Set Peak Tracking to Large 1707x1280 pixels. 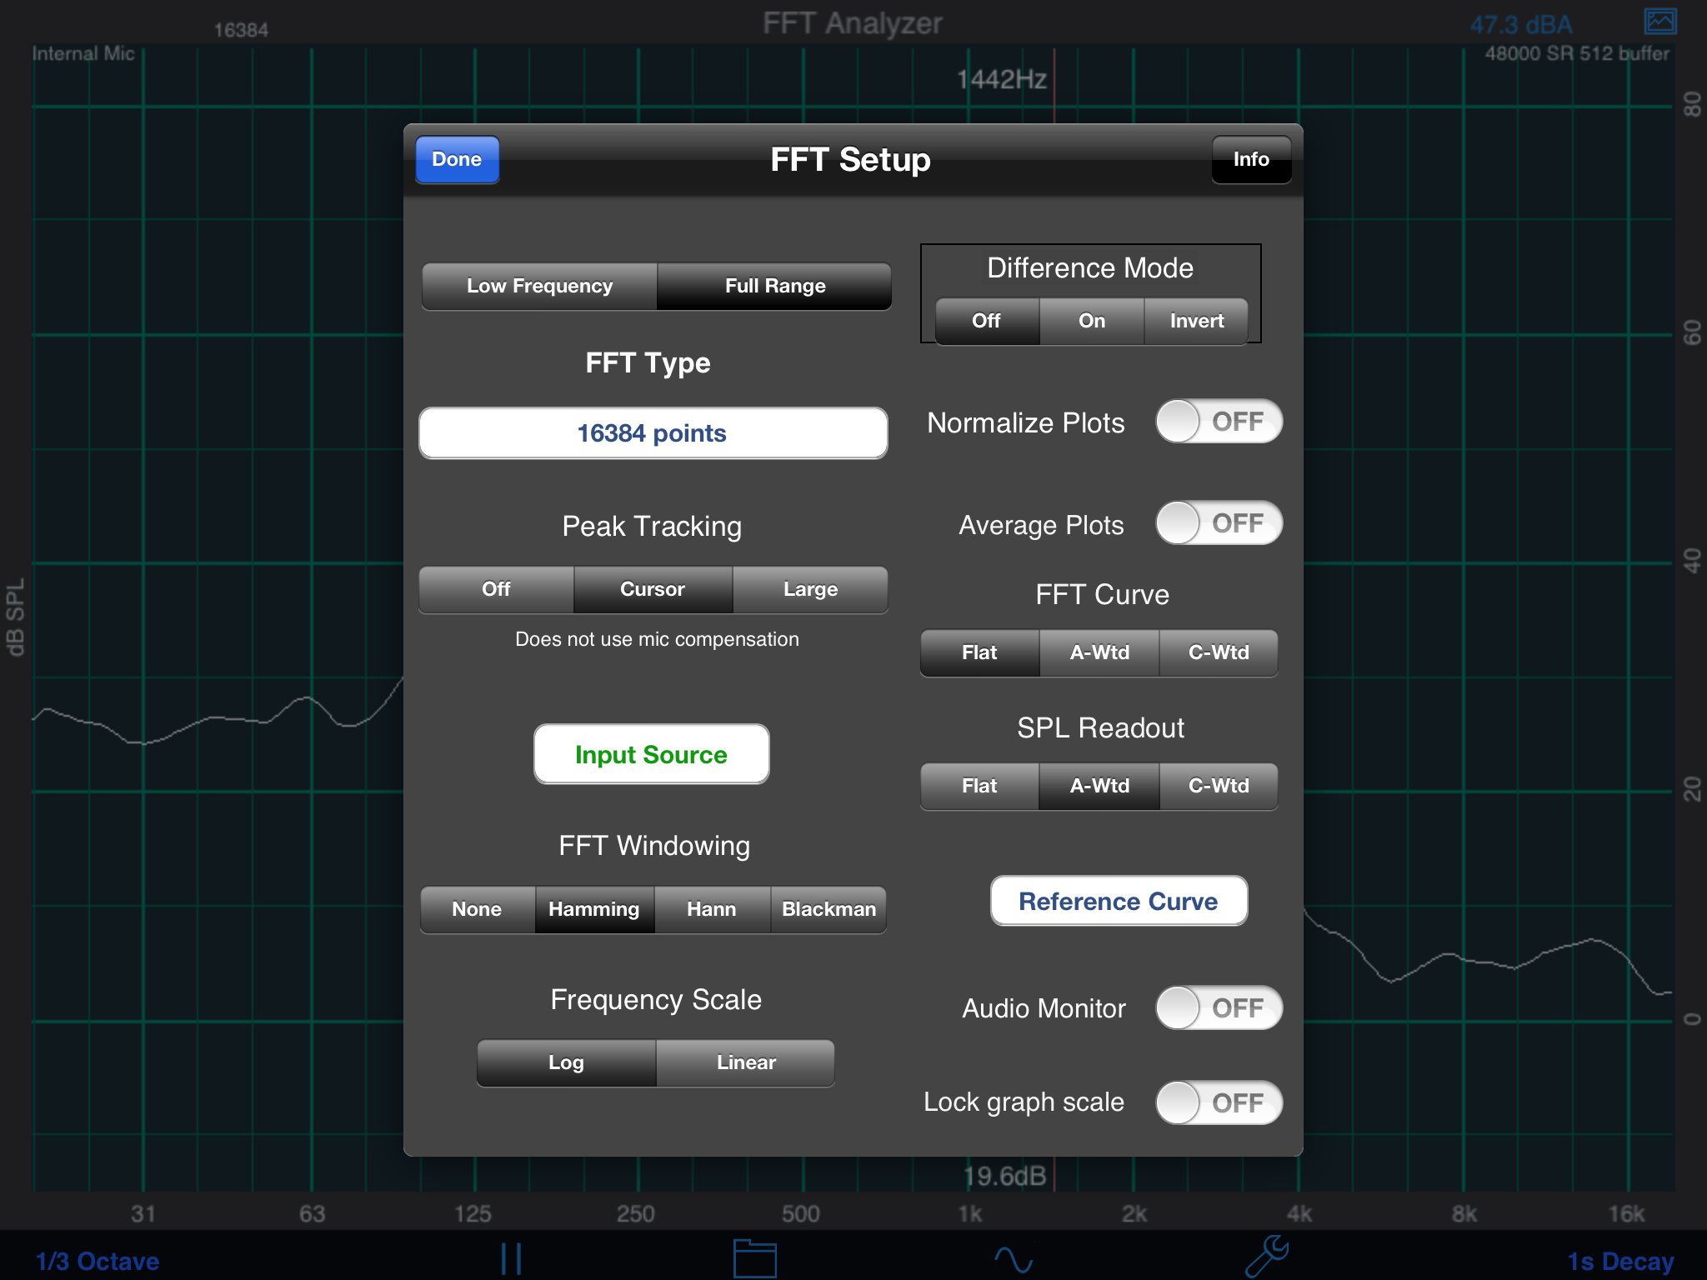click(x=810, y=589)
